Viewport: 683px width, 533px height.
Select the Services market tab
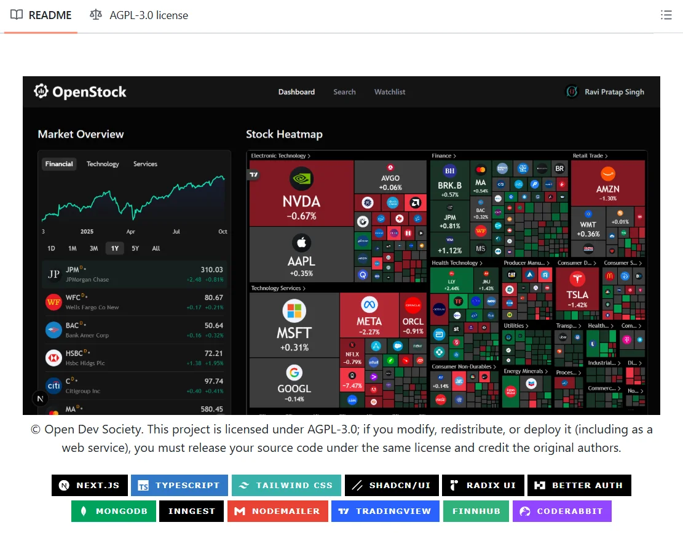[x=146, y=164]
